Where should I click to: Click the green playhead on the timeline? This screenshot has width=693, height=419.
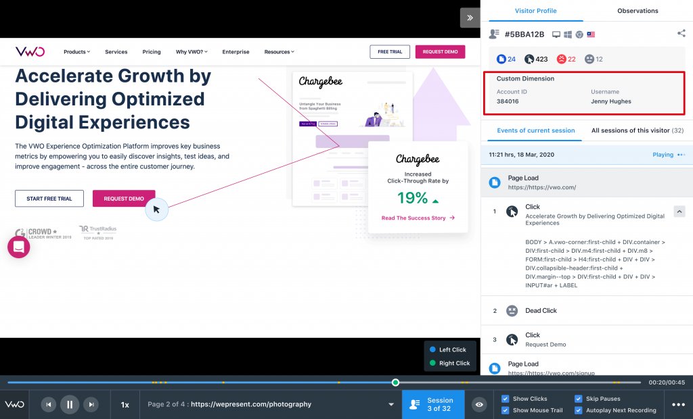(395, 383)
